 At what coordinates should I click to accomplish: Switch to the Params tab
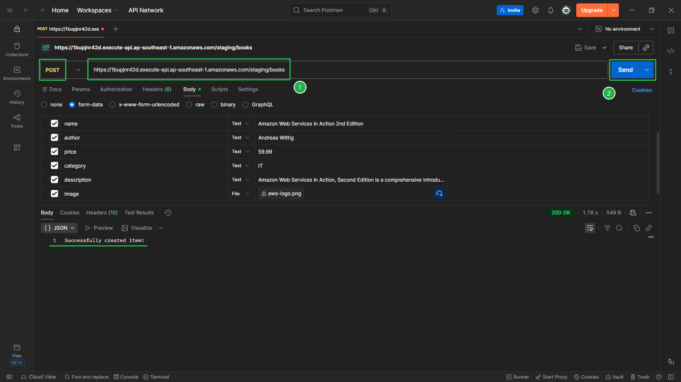pyautogui.click(x=81, y=89)
